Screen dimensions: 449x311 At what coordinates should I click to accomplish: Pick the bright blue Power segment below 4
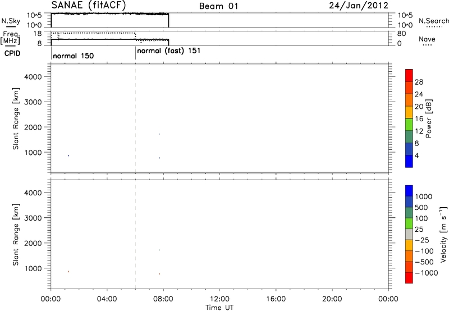click(409, 161)
